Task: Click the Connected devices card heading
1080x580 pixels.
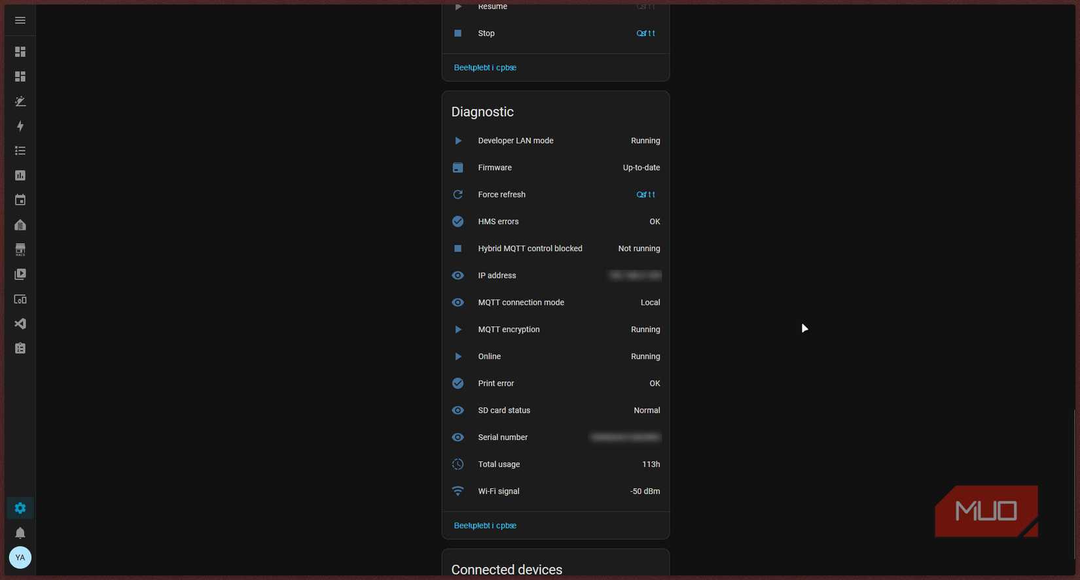Action: pyautogui.click(x=507, y=570)
